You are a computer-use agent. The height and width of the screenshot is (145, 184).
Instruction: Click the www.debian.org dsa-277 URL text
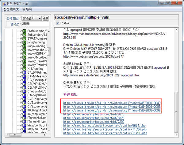point(94,56)
